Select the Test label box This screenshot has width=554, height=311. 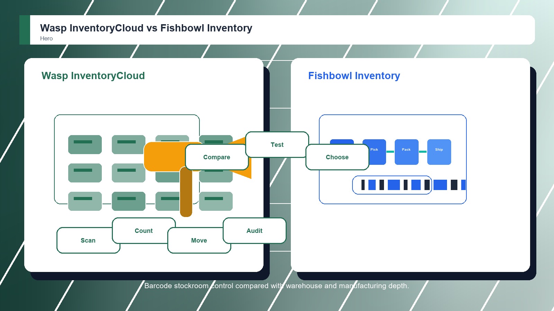pyautogui.click(x=277, y=144)
